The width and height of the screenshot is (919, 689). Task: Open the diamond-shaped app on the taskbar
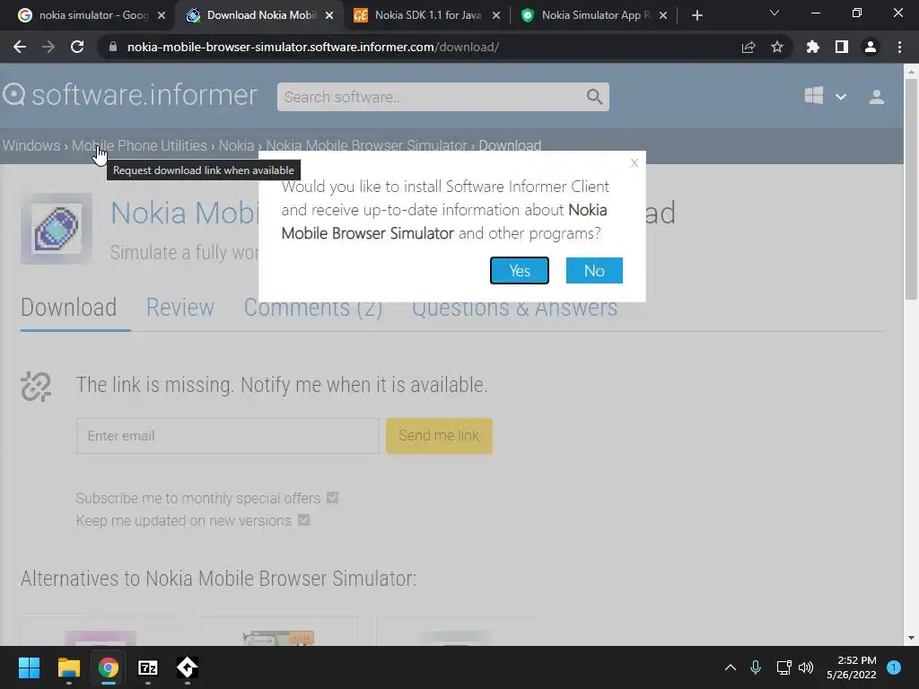(x=187, y=667)
